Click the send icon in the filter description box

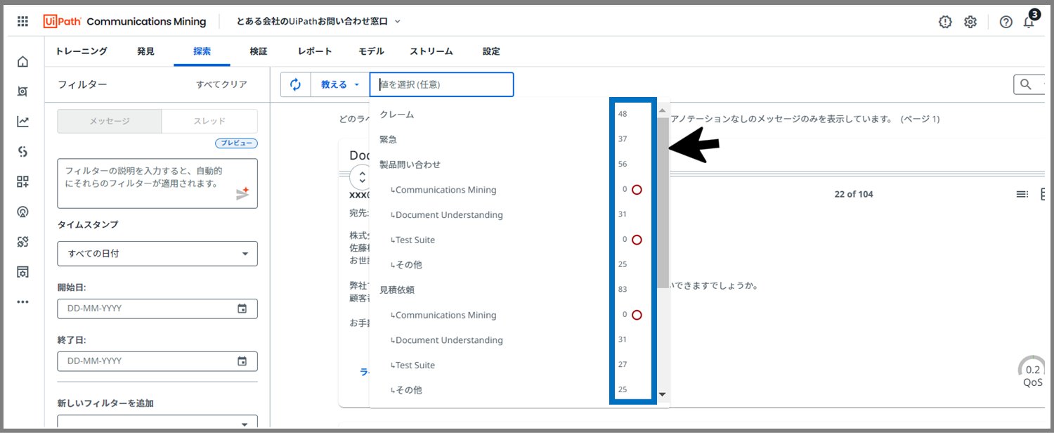click(242, 194)
